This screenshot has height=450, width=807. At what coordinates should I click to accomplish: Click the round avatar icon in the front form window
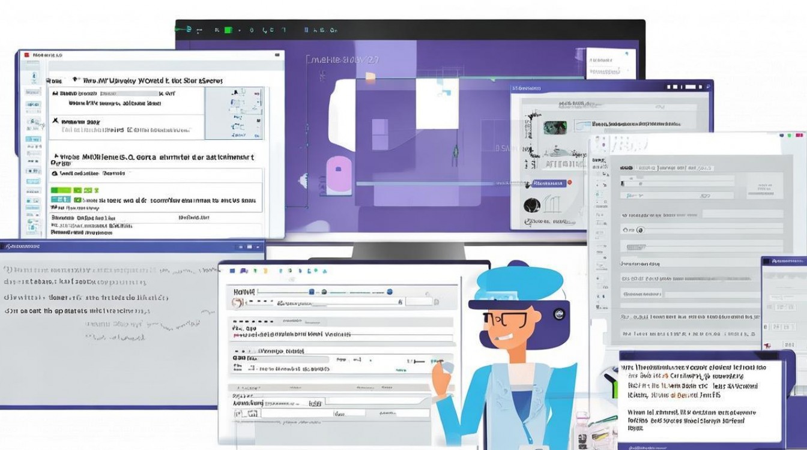coord(237,303)
